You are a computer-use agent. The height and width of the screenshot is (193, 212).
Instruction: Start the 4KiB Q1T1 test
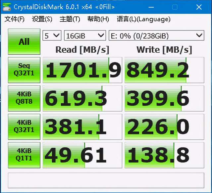24,155
